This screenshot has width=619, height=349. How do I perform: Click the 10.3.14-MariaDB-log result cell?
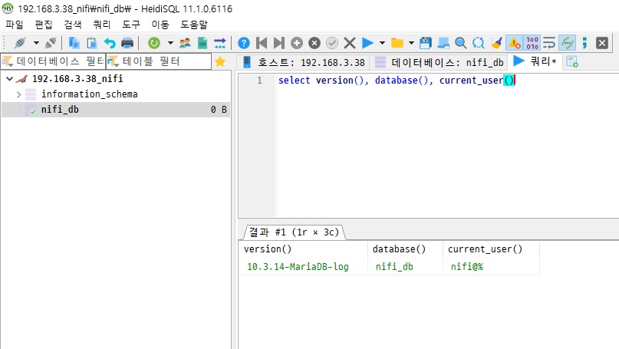303,266
